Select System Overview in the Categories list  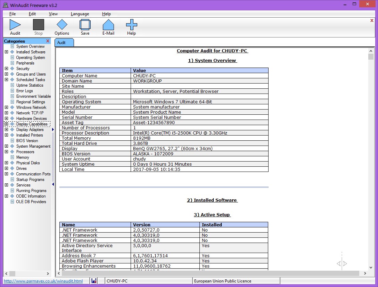(30, 46)
